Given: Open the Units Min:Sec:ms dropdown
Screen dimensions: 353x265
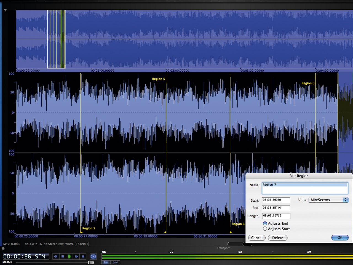Looking at the screenshot, I should tap(328, 200).
